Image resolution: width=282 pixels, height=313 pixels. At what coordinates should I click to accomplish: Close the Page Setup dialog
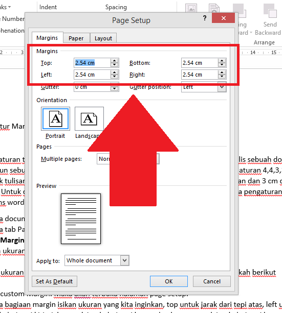tap(223, 18)
